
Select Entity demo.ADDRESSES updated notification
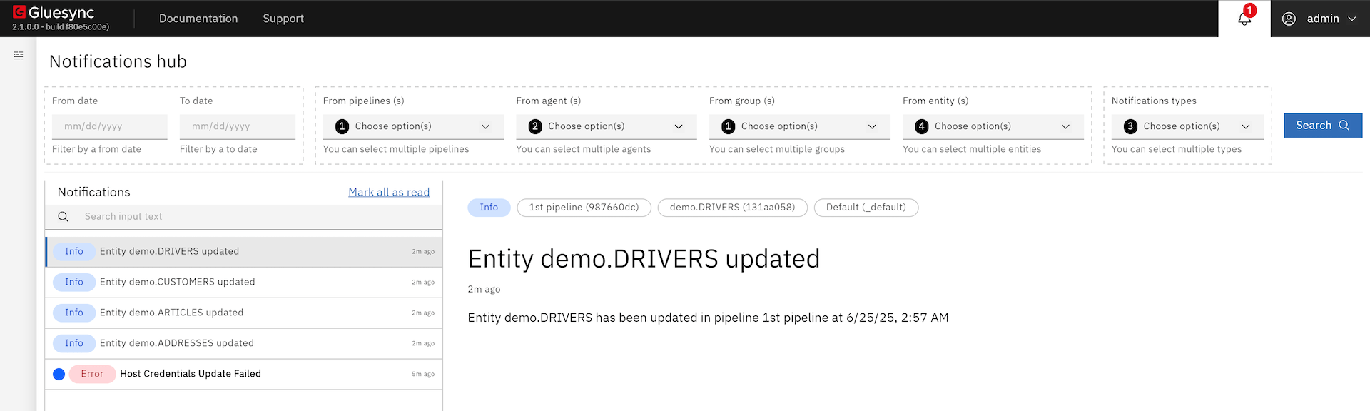[x=243, y=344]
